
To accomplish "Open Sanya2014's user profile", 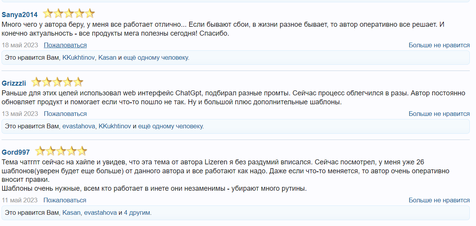I will [x=20, y=15].
